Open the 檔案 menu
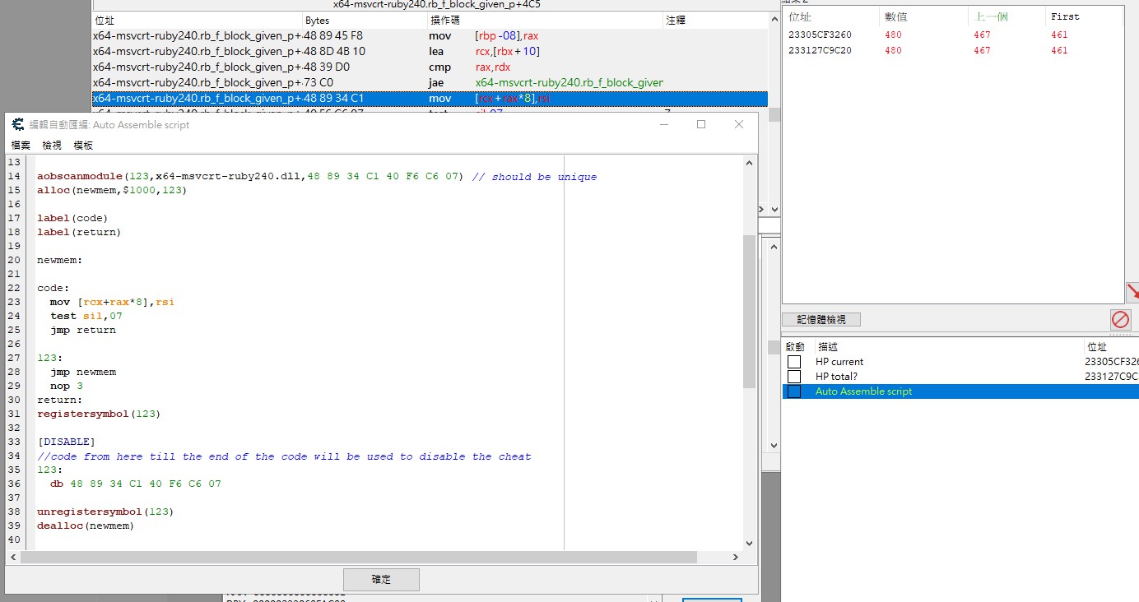The height and width of the screenshot is (602, 1139). point(21,145)
